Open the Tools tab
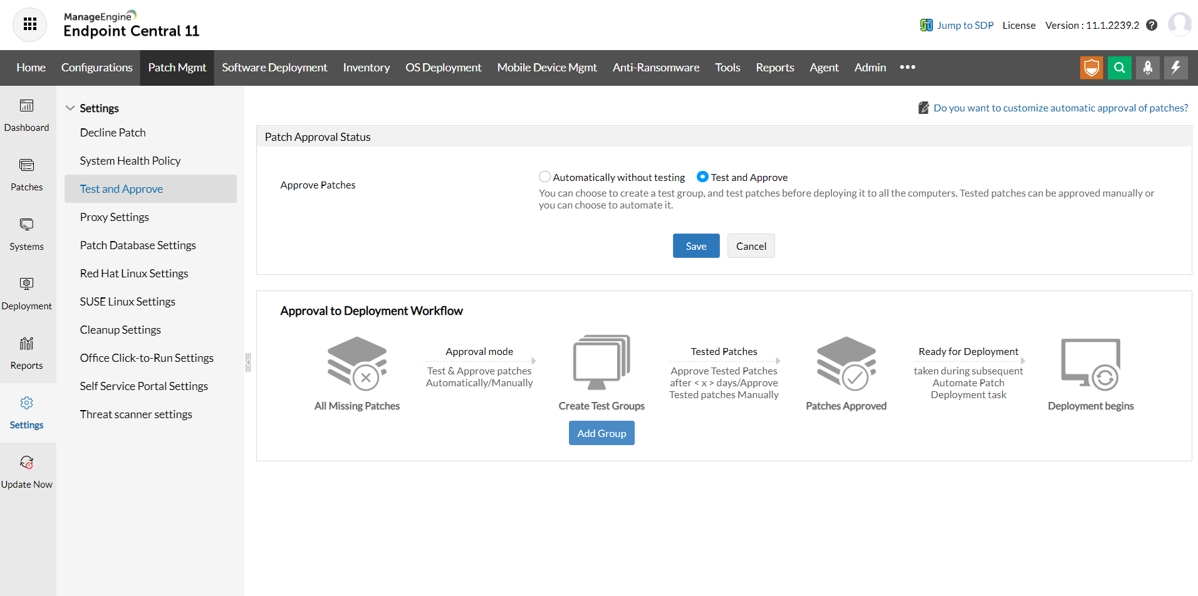 pos(727,68)
